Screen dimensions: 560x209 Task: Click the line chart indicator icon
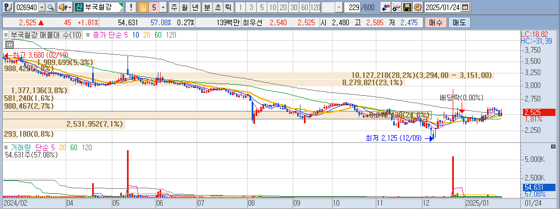(397, 7)
